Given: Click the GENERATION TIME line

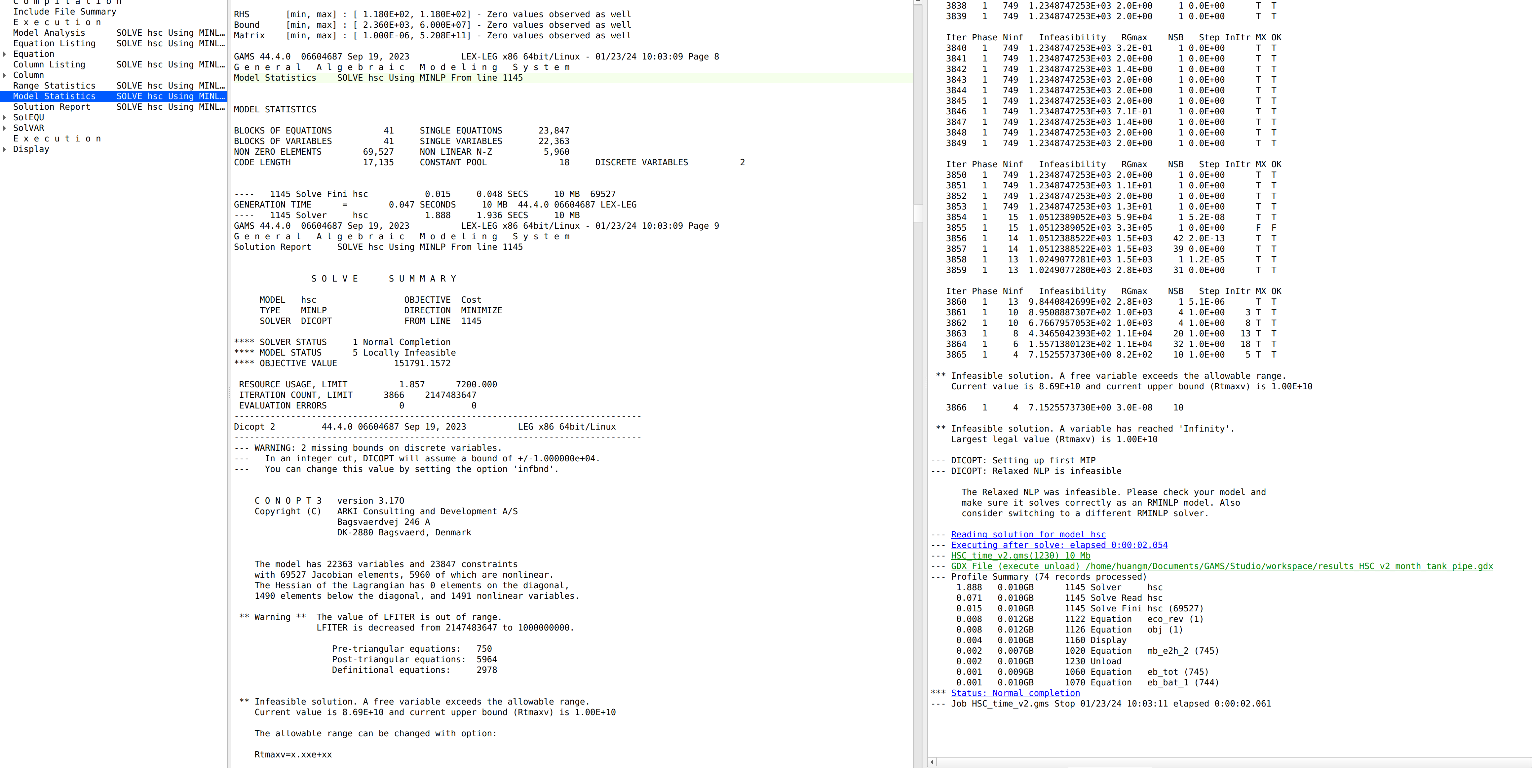Looking at the screenshot, I should pyautogui.click(x=435, y=205).
